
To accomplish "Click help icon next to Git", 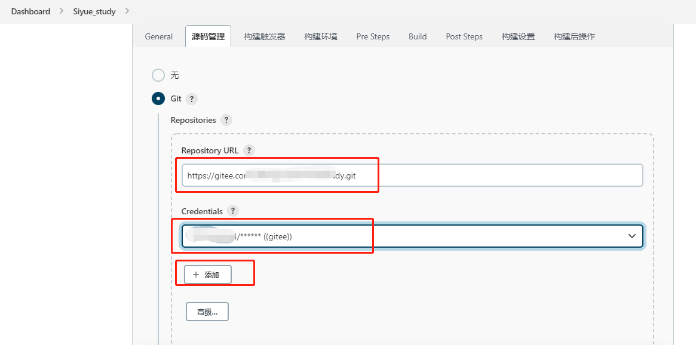I will [192, 99].
